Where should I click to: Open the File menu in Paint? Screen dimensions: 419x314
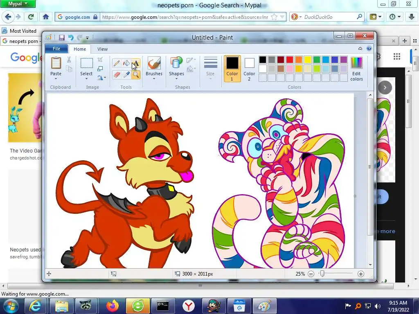[x=56, y=49]
